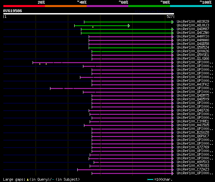Click the red 20% identity legend segment
215x182 pixels.
[x=24, y=6]
